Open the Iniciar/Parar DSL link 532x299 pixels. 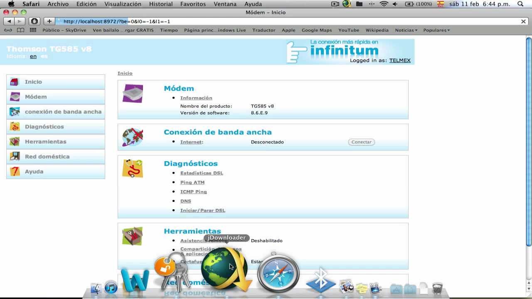coord(203,211)
